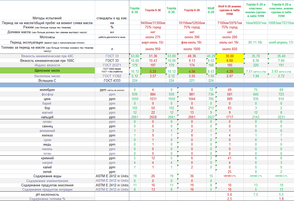Select the yellow '30,00' viscosity cell
Screen dimensions: 294x201
(230, 56)
